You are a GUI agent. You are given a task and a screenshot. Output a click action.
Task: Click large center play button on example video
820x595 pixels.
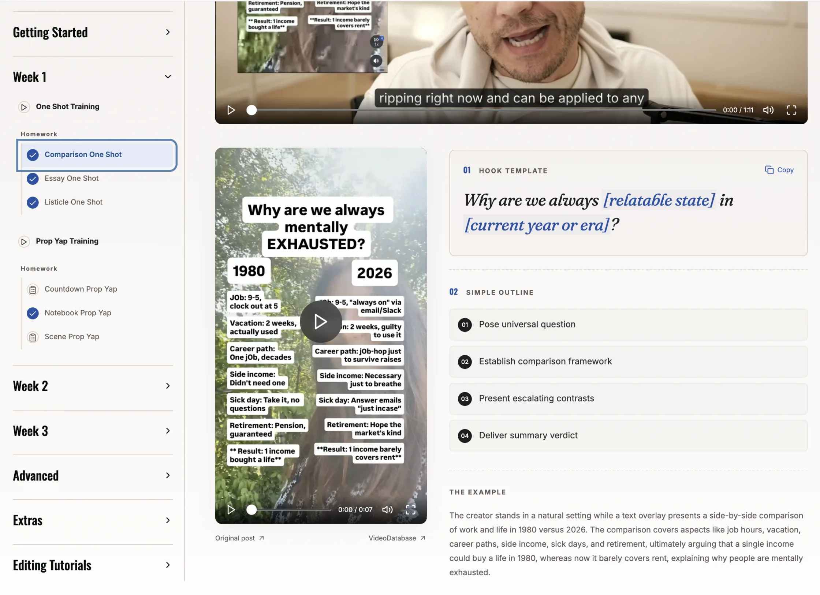pyautogui.click(x=321, y=322)
